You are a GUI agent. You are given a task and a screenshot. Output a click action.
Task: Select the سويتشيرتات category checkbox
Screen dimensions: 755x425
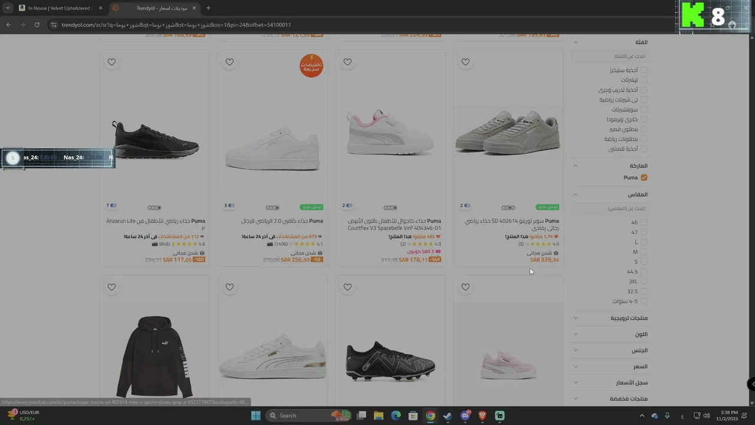(644, 110)
